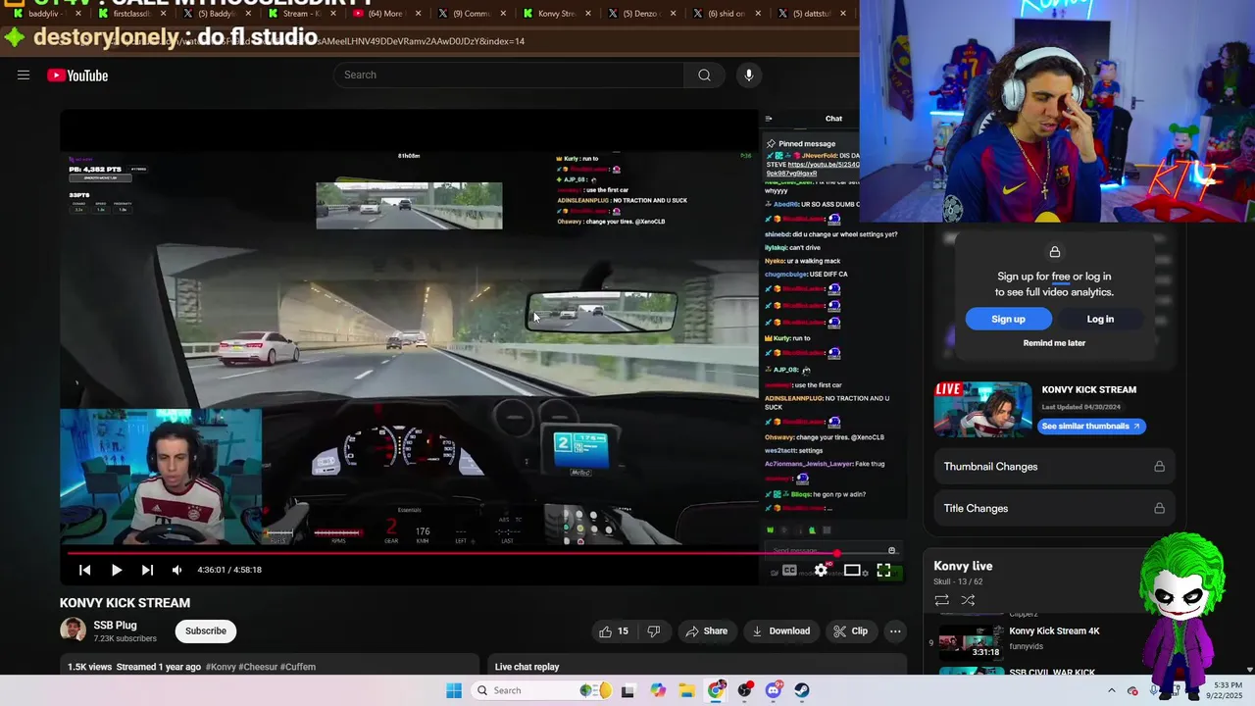
Task: Choose Remind me later
Action: (1054, 343)
